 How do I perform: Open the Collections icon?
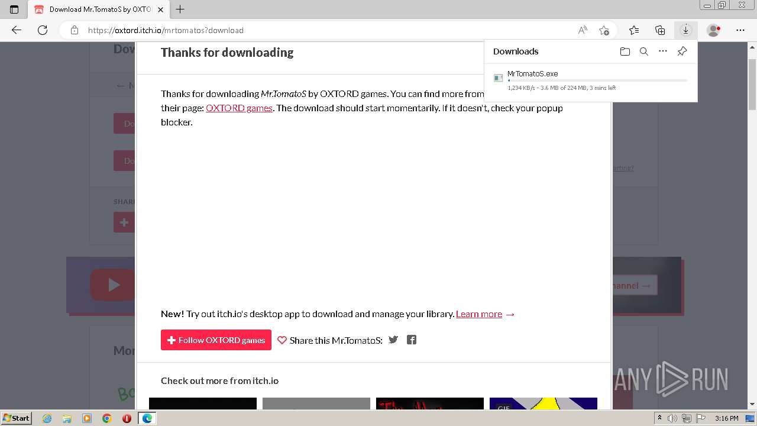pyautogui.click(x=660, y=30)
